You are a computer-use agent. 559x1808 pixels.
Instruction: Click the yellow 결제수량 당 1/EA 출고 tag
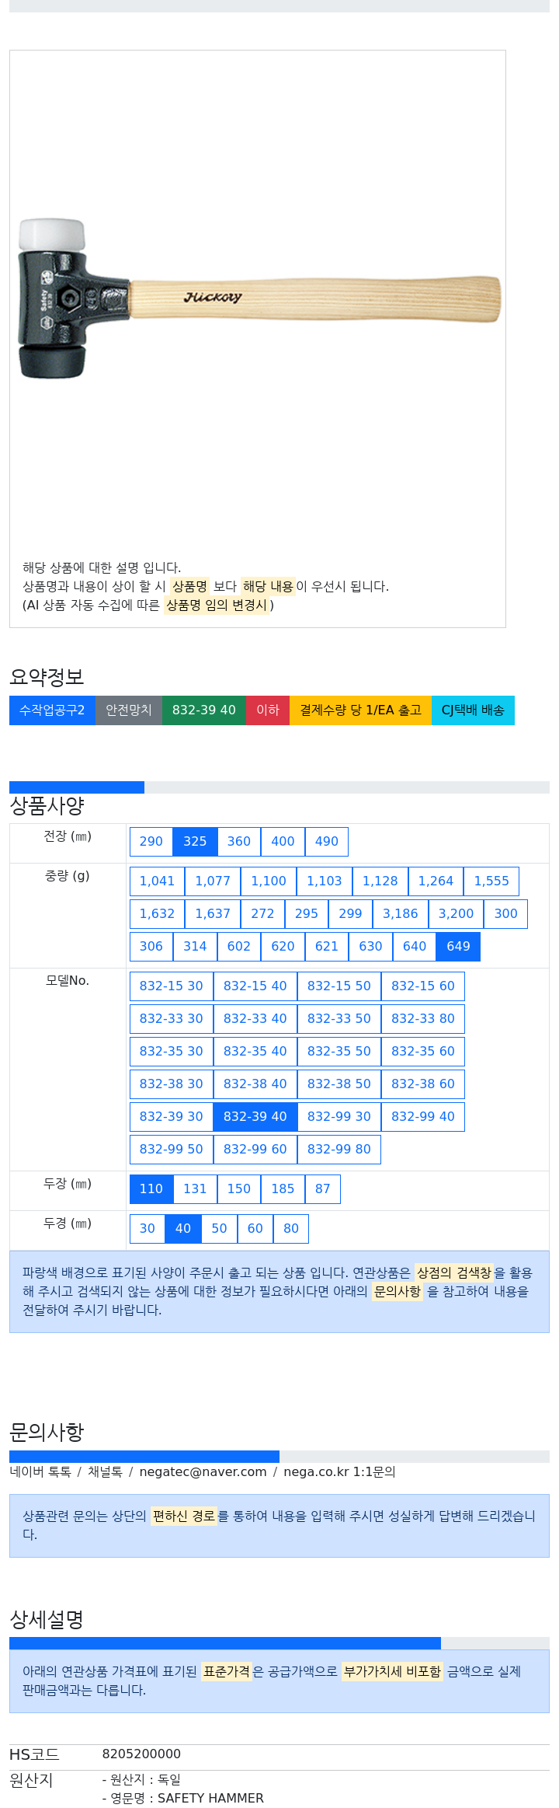tap(360, 710)
